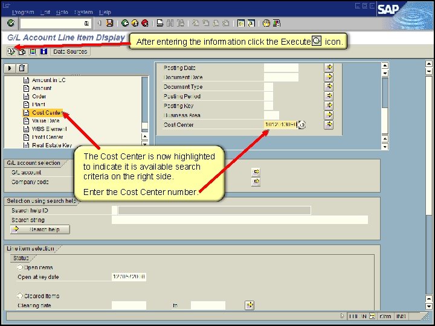
Task: Open the System menu
Action: (83, 12)
